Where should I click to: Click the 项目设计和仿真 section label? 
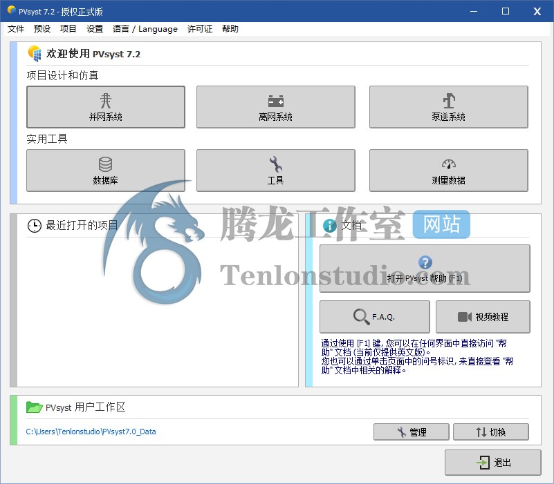tap(62, 75)
